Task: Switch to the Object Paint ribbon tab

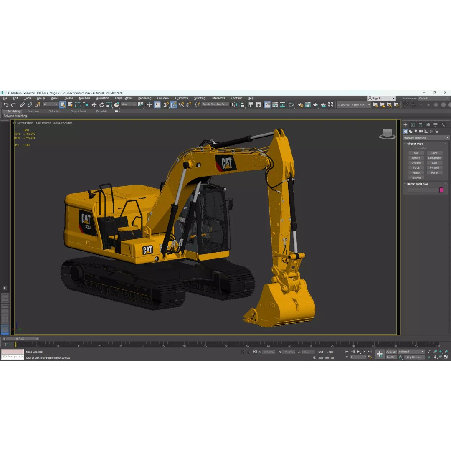Action: [x=78, y=111]
